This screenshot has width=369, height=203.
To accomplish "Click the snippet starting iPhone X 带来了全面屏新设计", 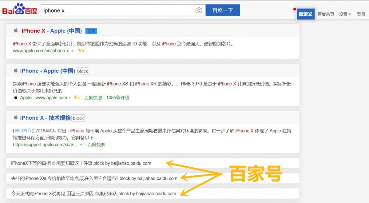I will click(x=123, y=44).
